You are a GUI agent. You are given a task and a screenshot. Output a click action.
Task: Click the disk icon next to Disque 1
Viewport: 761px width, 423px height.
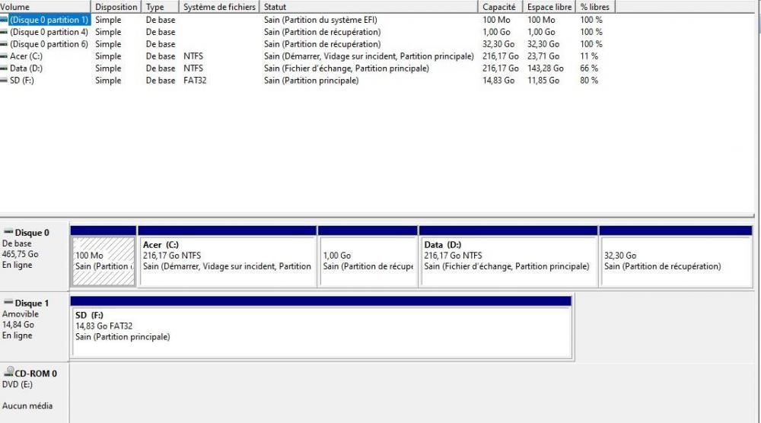pyautogui.click(x=8, y=302)
